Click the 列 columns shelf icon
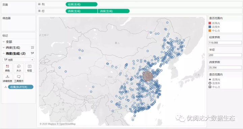This screenshot has width=243, height=129. click(39, 4)
